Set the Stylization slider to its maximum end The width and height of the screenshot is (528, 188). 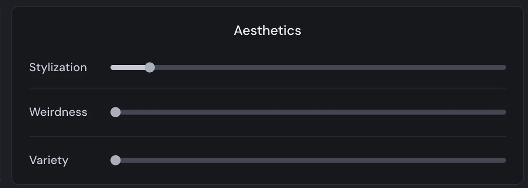[x=504, y=67]
